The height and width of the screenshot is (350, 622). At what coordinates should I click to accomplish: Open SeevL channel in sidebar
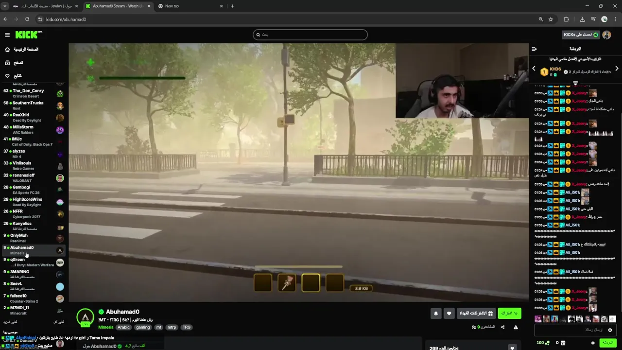33,286
